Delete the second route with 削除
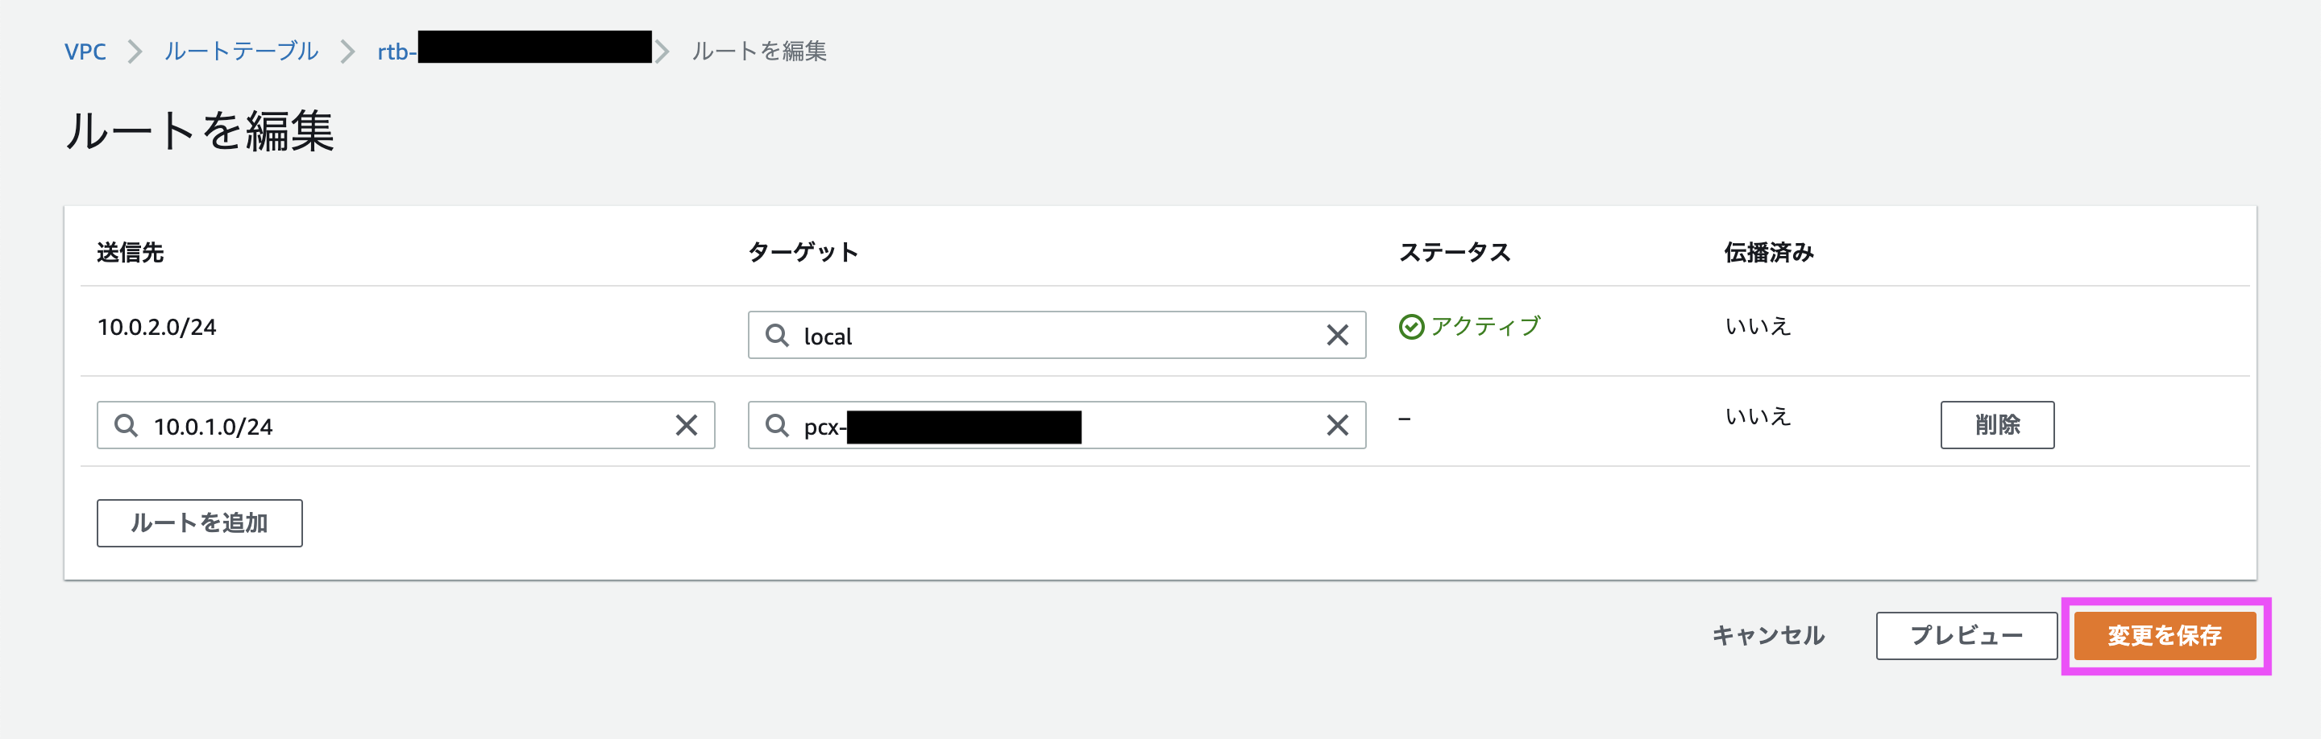Image resolution: width=2321 pixels, height=739 pixels. coord(1998,425)
